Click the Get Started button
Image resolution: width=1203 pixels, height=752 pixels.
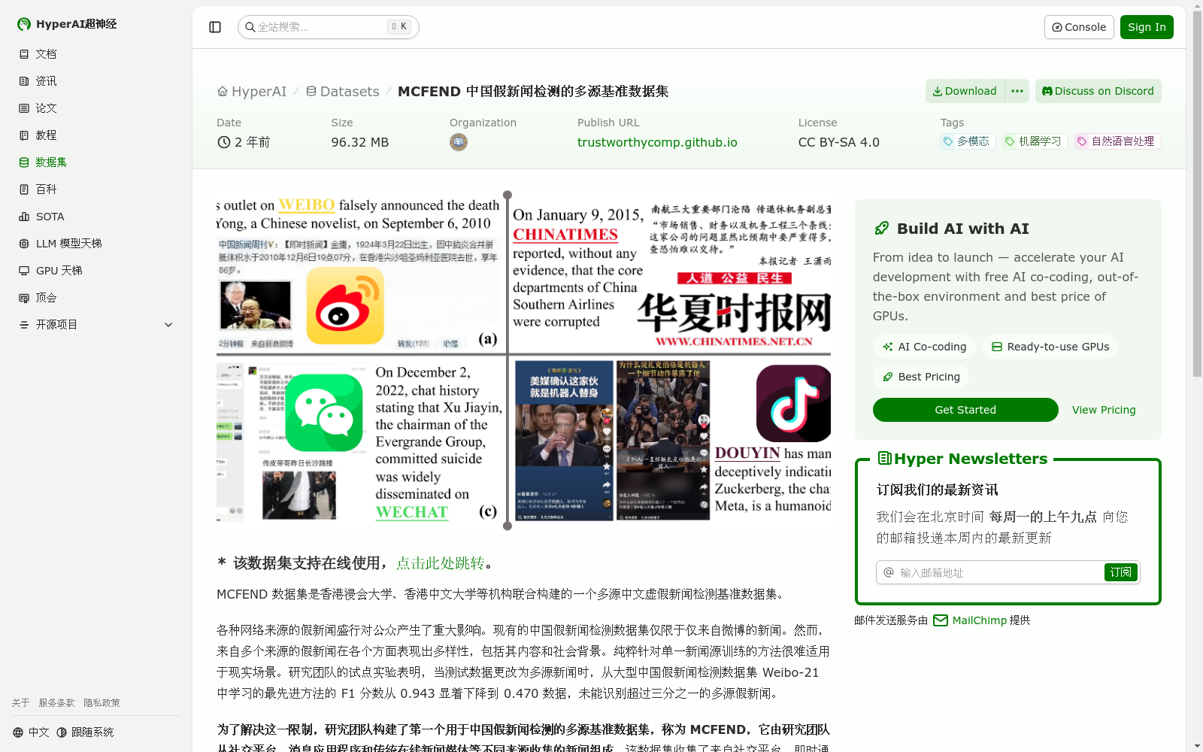965,410
